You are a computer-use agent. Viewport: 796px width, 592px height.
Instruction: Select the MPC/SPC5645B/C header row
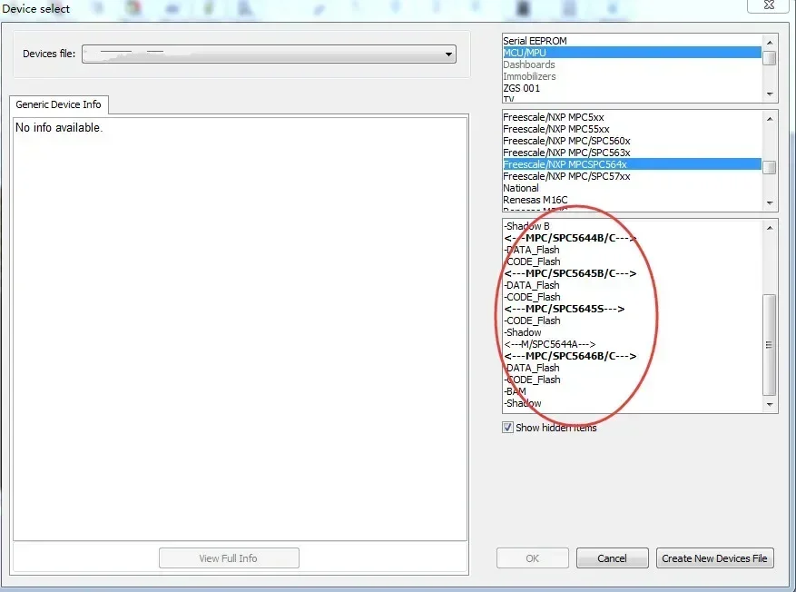[x=632, y=273]
